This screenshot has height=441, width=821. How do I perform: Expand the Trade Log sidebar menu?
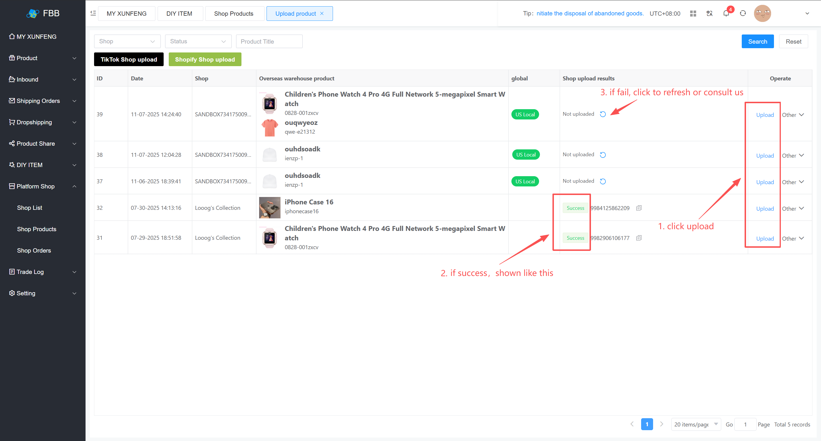[43, 272]
